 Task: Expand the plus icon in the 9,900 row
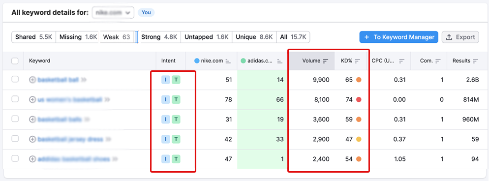(x=32, y=80)
